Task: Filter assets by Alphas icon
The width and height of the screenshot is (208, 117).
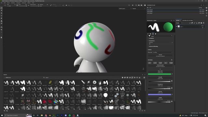Action: point(135,77)
